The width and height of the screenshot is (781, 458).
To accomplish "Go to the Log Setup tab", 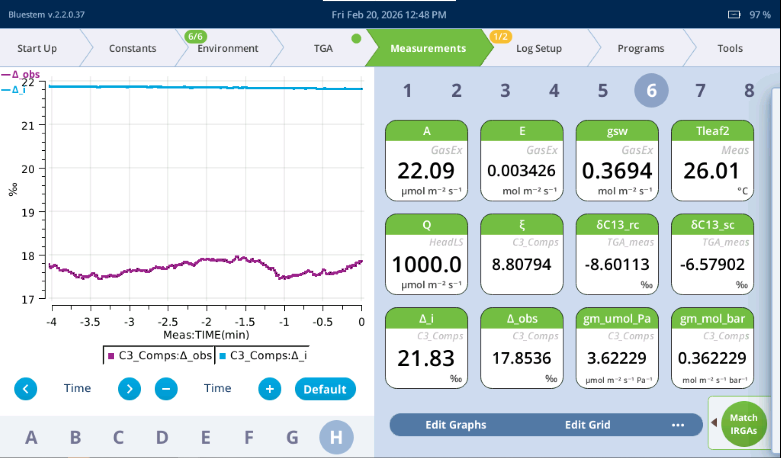I will 539,49.
